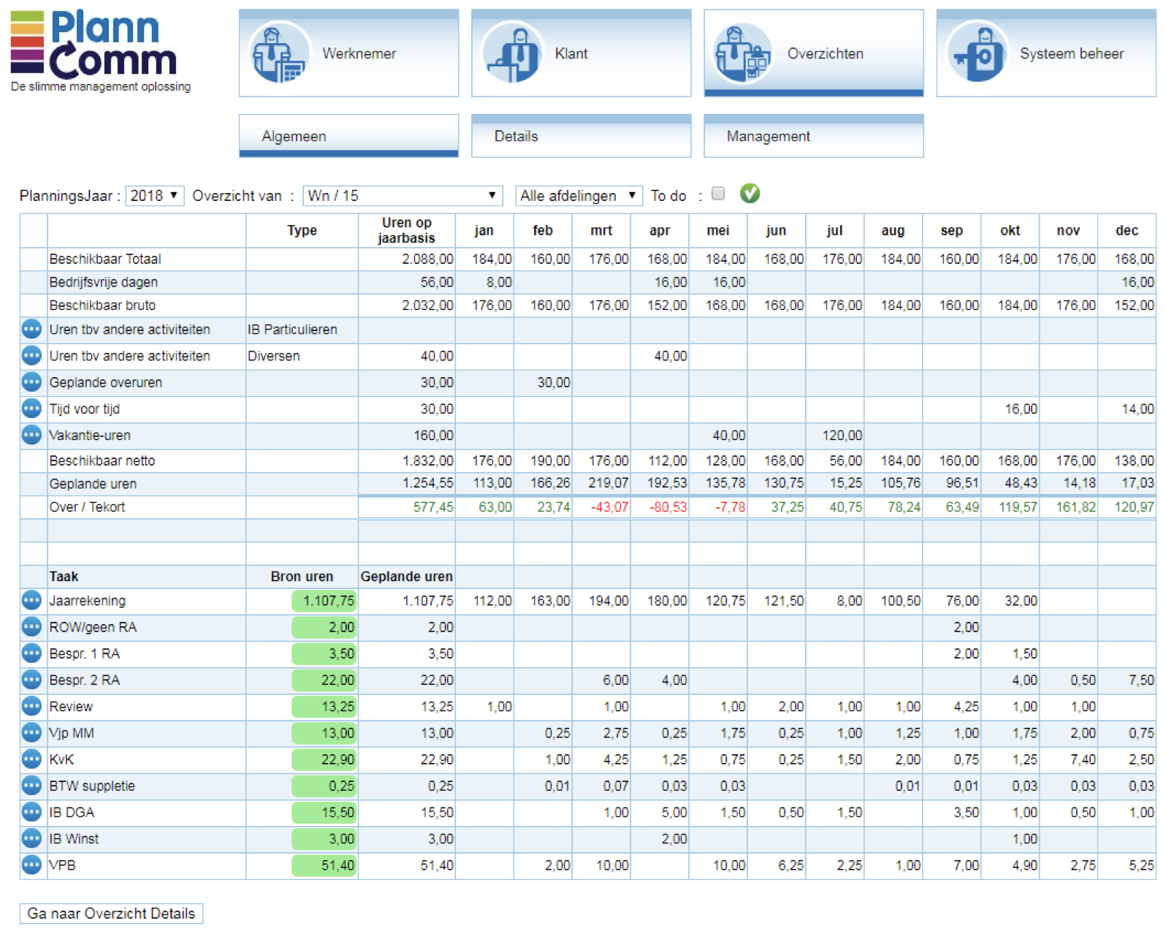Image resolution: width=1166 pixels, height=934 pixels.
Task: Switch to the Details tab
Action: coord(581,136)
